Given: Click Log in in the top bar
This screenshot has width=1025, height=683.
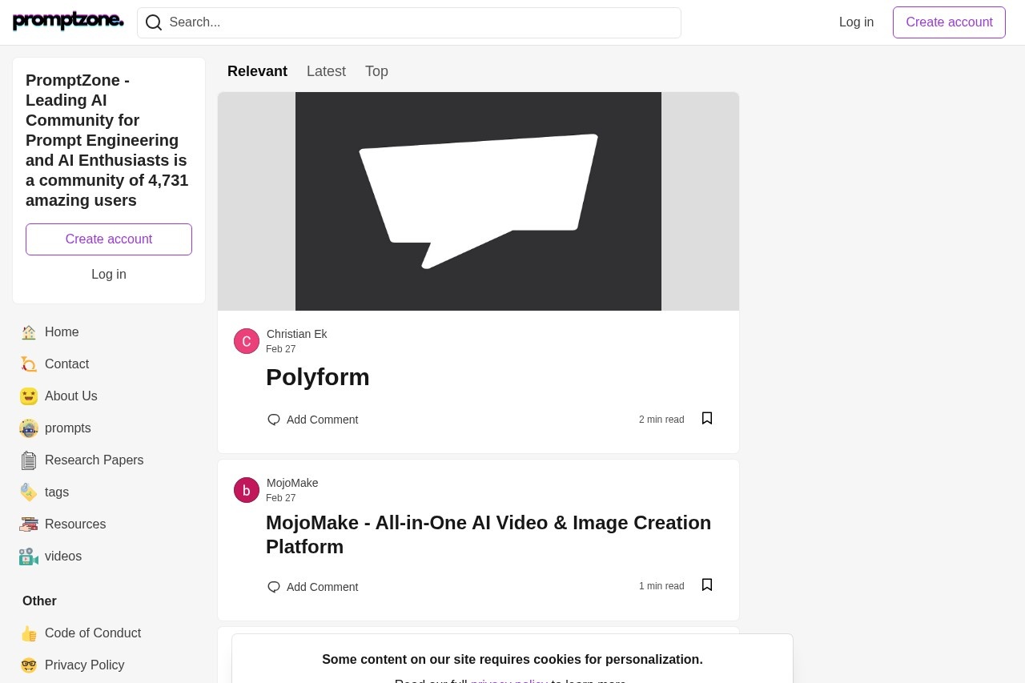Looking at the screenshot, I should [856, 22].
